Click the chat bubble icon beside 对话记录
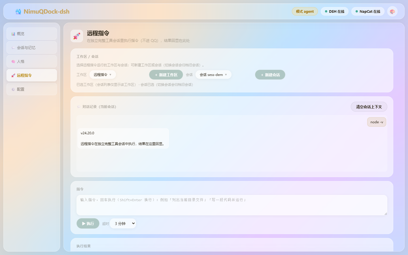The width and height of the screenshot is (408, 255). click(x=79, y=107)
